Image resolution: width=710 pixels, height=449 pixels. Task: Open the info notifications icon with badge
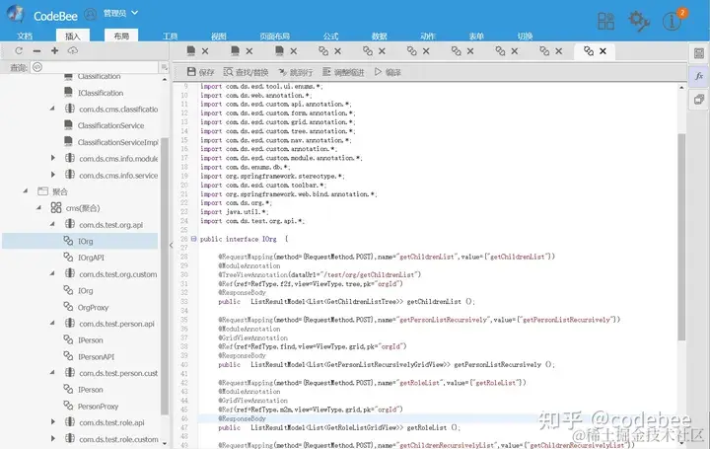pos(673,20)
